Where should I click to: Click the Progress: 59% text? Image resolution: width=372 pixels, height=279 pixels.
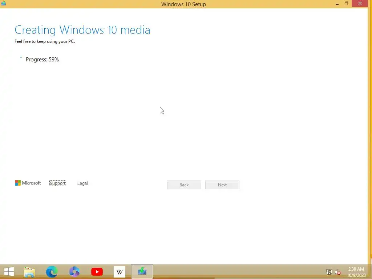42,60
